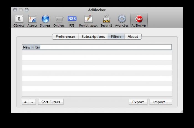Add a filter with the plus button

point(25,102)
